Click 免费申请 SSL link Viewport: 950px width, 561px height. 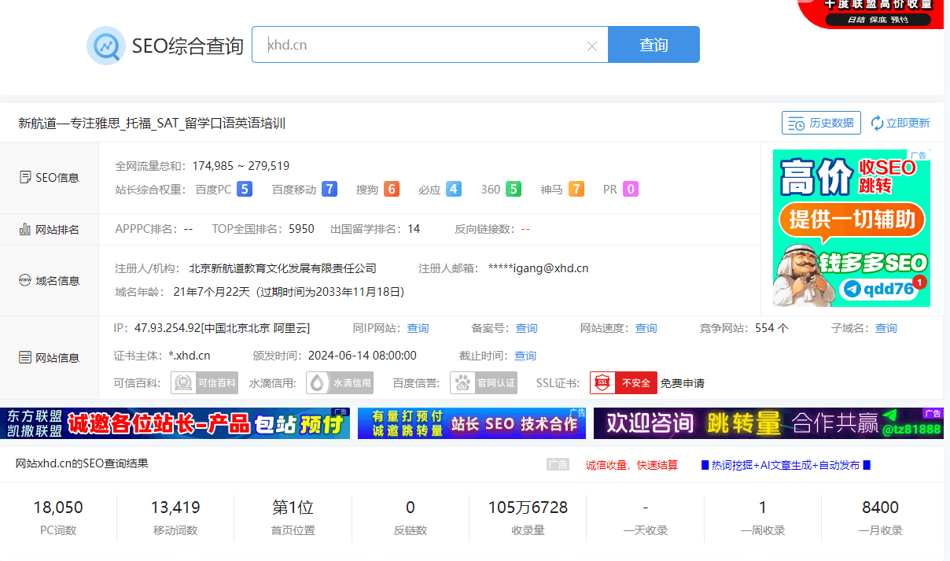(x=683, y=384)
